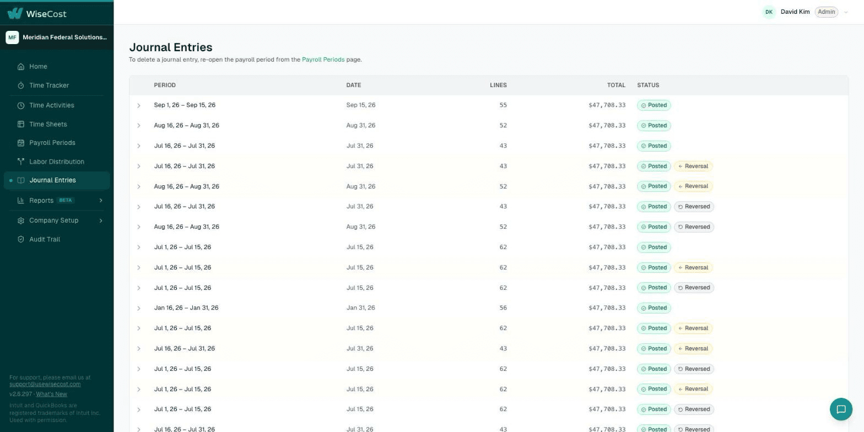Follow the Payroll Periods link in description
Viewport: 864px width, 432px height.
coord(323,60)
